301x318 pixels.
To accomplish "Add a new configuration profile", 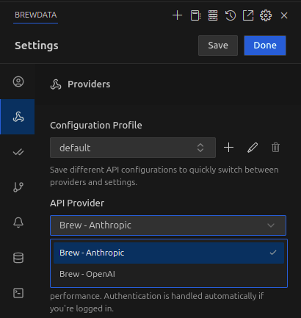I will (x=229, y=148).
